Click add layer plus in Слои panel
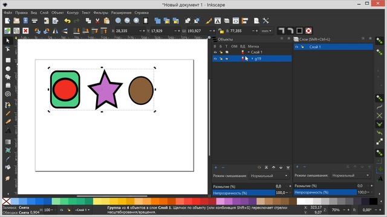The height and width of the screenshot is (217, 387). pyautogui.click(x=297, y=167)
